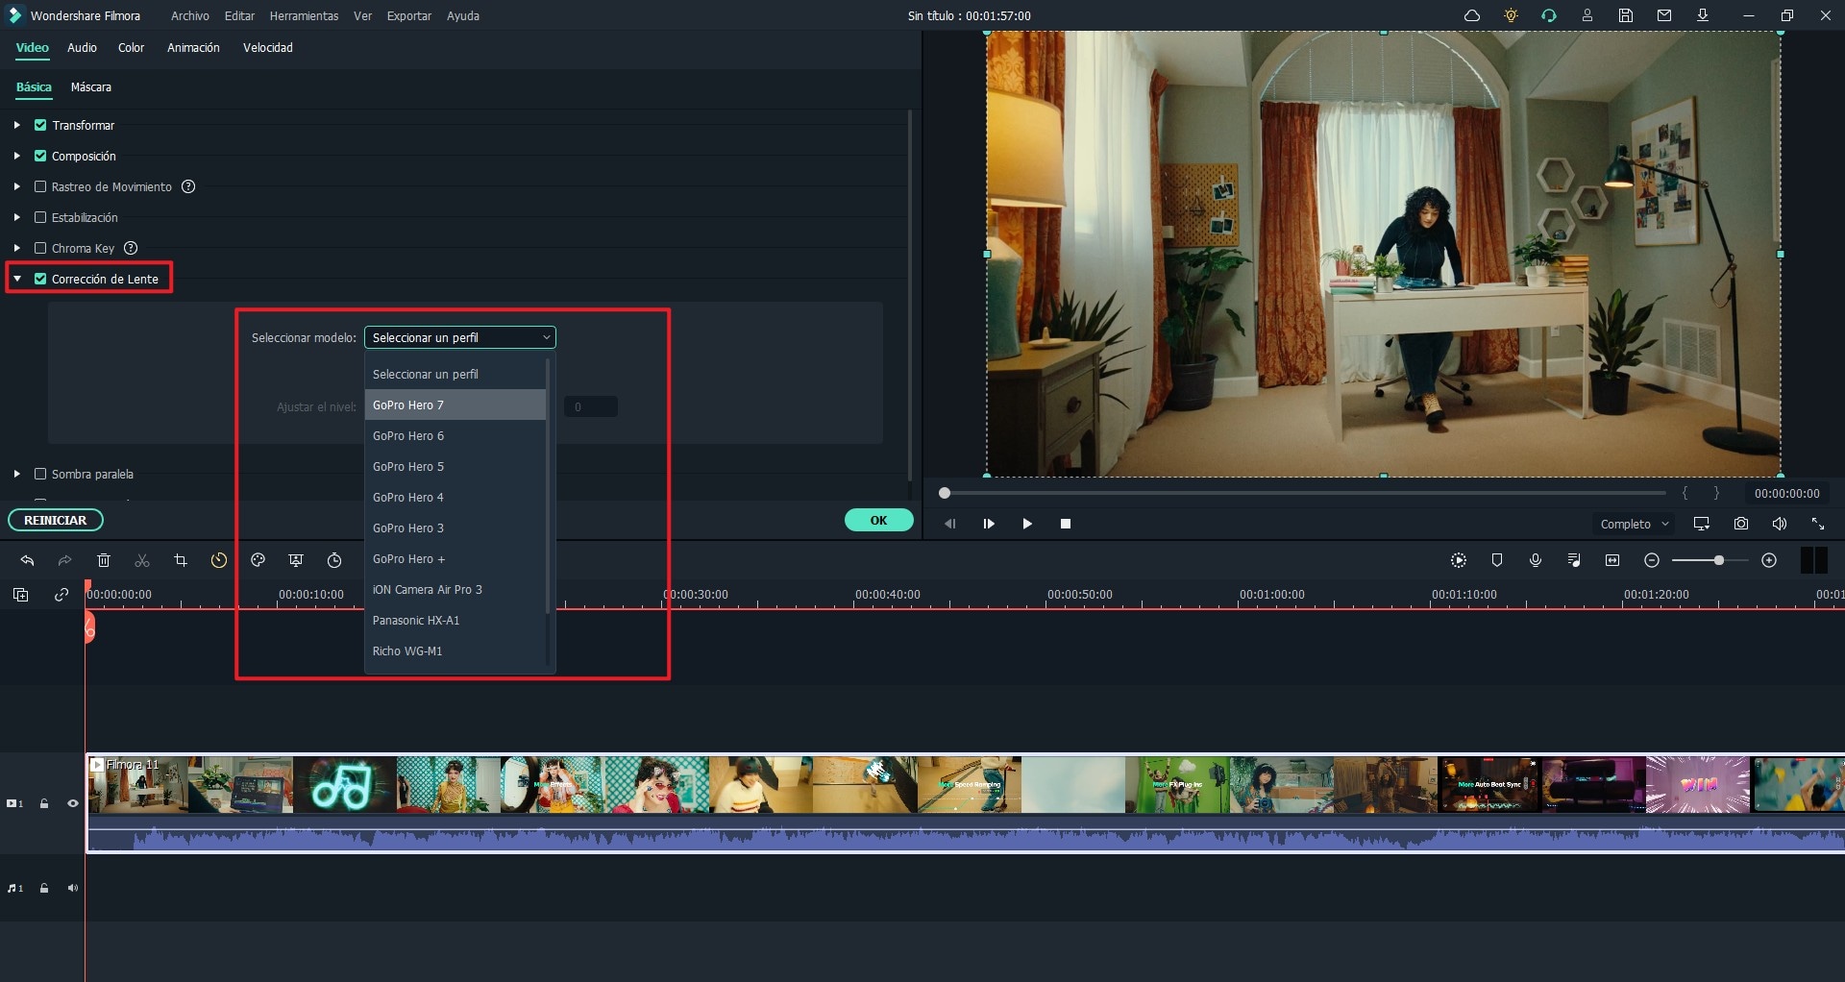Choose GoPro Hero 5 profile
The height and width of the screenshot is (982, 1845).
pos(455,466)
